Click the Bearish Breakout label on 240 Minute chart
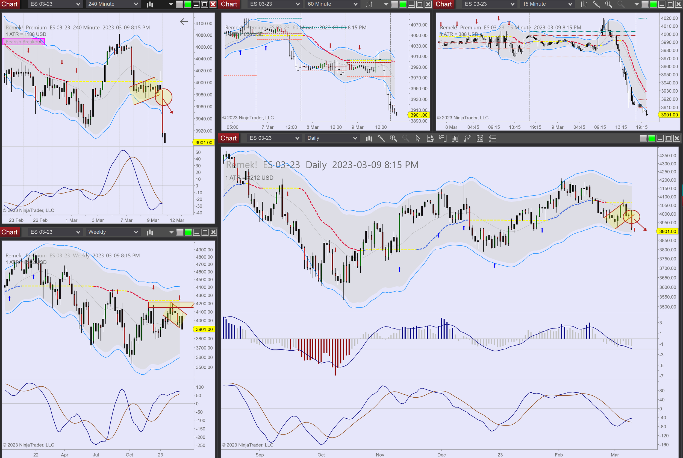Image resolution: width=683 pixels, height=458 pixels. (x=24, y=42)
